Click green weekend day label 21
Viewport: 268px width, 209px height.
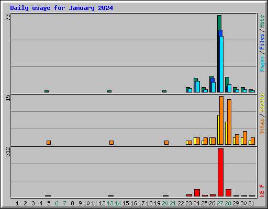(x=173, y=203)
